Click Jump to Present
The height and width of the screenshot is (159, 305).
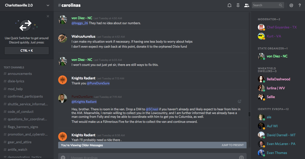tap(233, 145)
